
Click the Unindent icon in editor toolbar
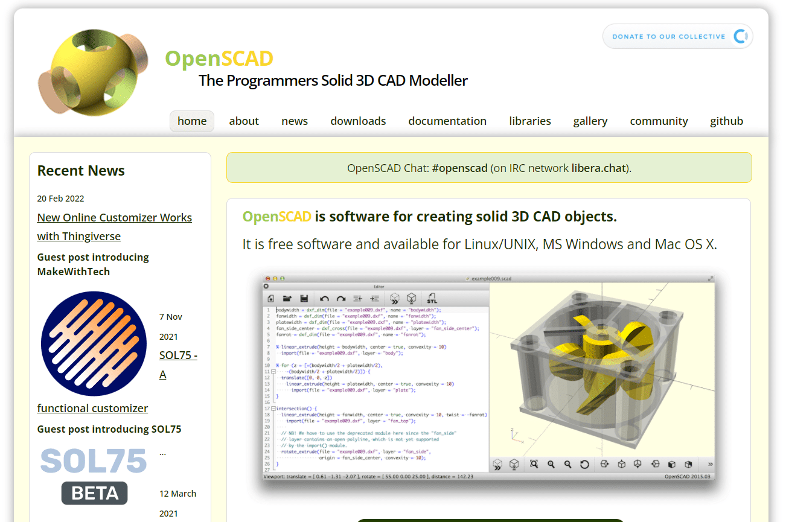point(357,298)
